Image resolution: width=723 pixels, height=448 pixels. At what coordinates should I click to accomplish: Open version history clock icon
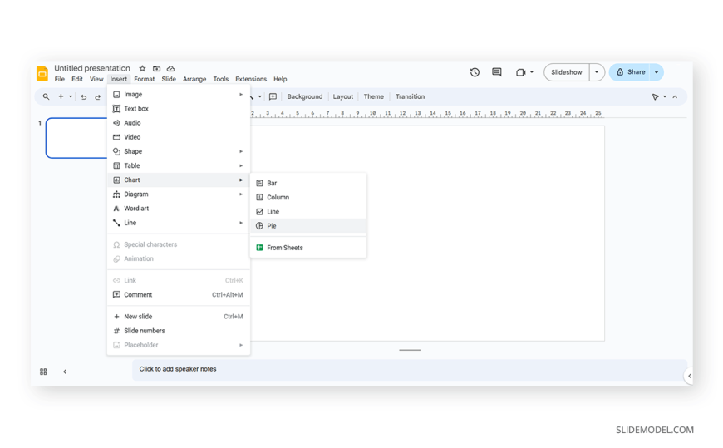coord(475,72)
